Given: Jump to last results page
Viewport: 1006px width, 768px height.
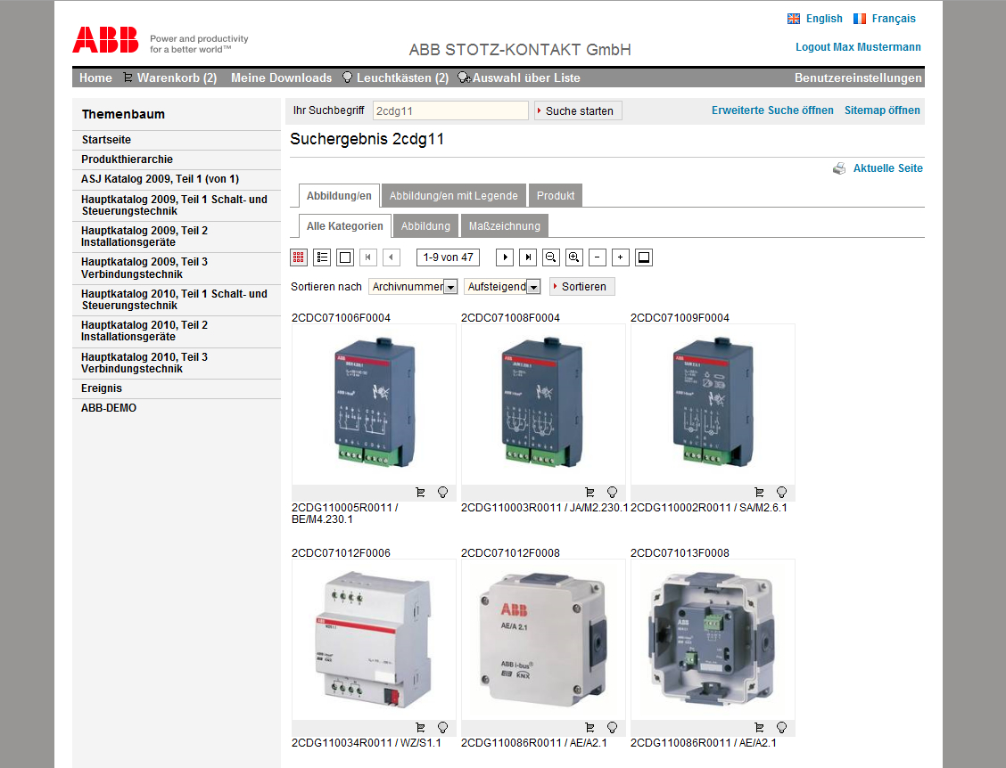Looking at the screenshot, I should click(528, 257).
